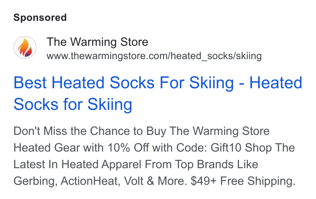Screen dimensions: 316x199
Task: Click Heated Gear text in description
Action: click(x=47, y=148)
